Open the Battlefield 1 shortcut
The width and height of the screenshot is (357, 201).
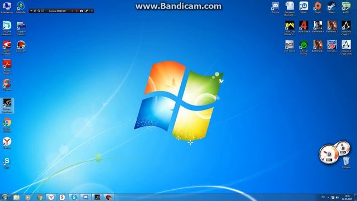click(x=332, y=27)
